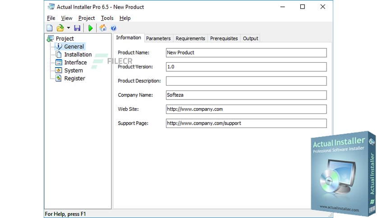Screen dimensions: 377x218
Task: Click the General info tree icon
Action: click(x=59, y=46)
